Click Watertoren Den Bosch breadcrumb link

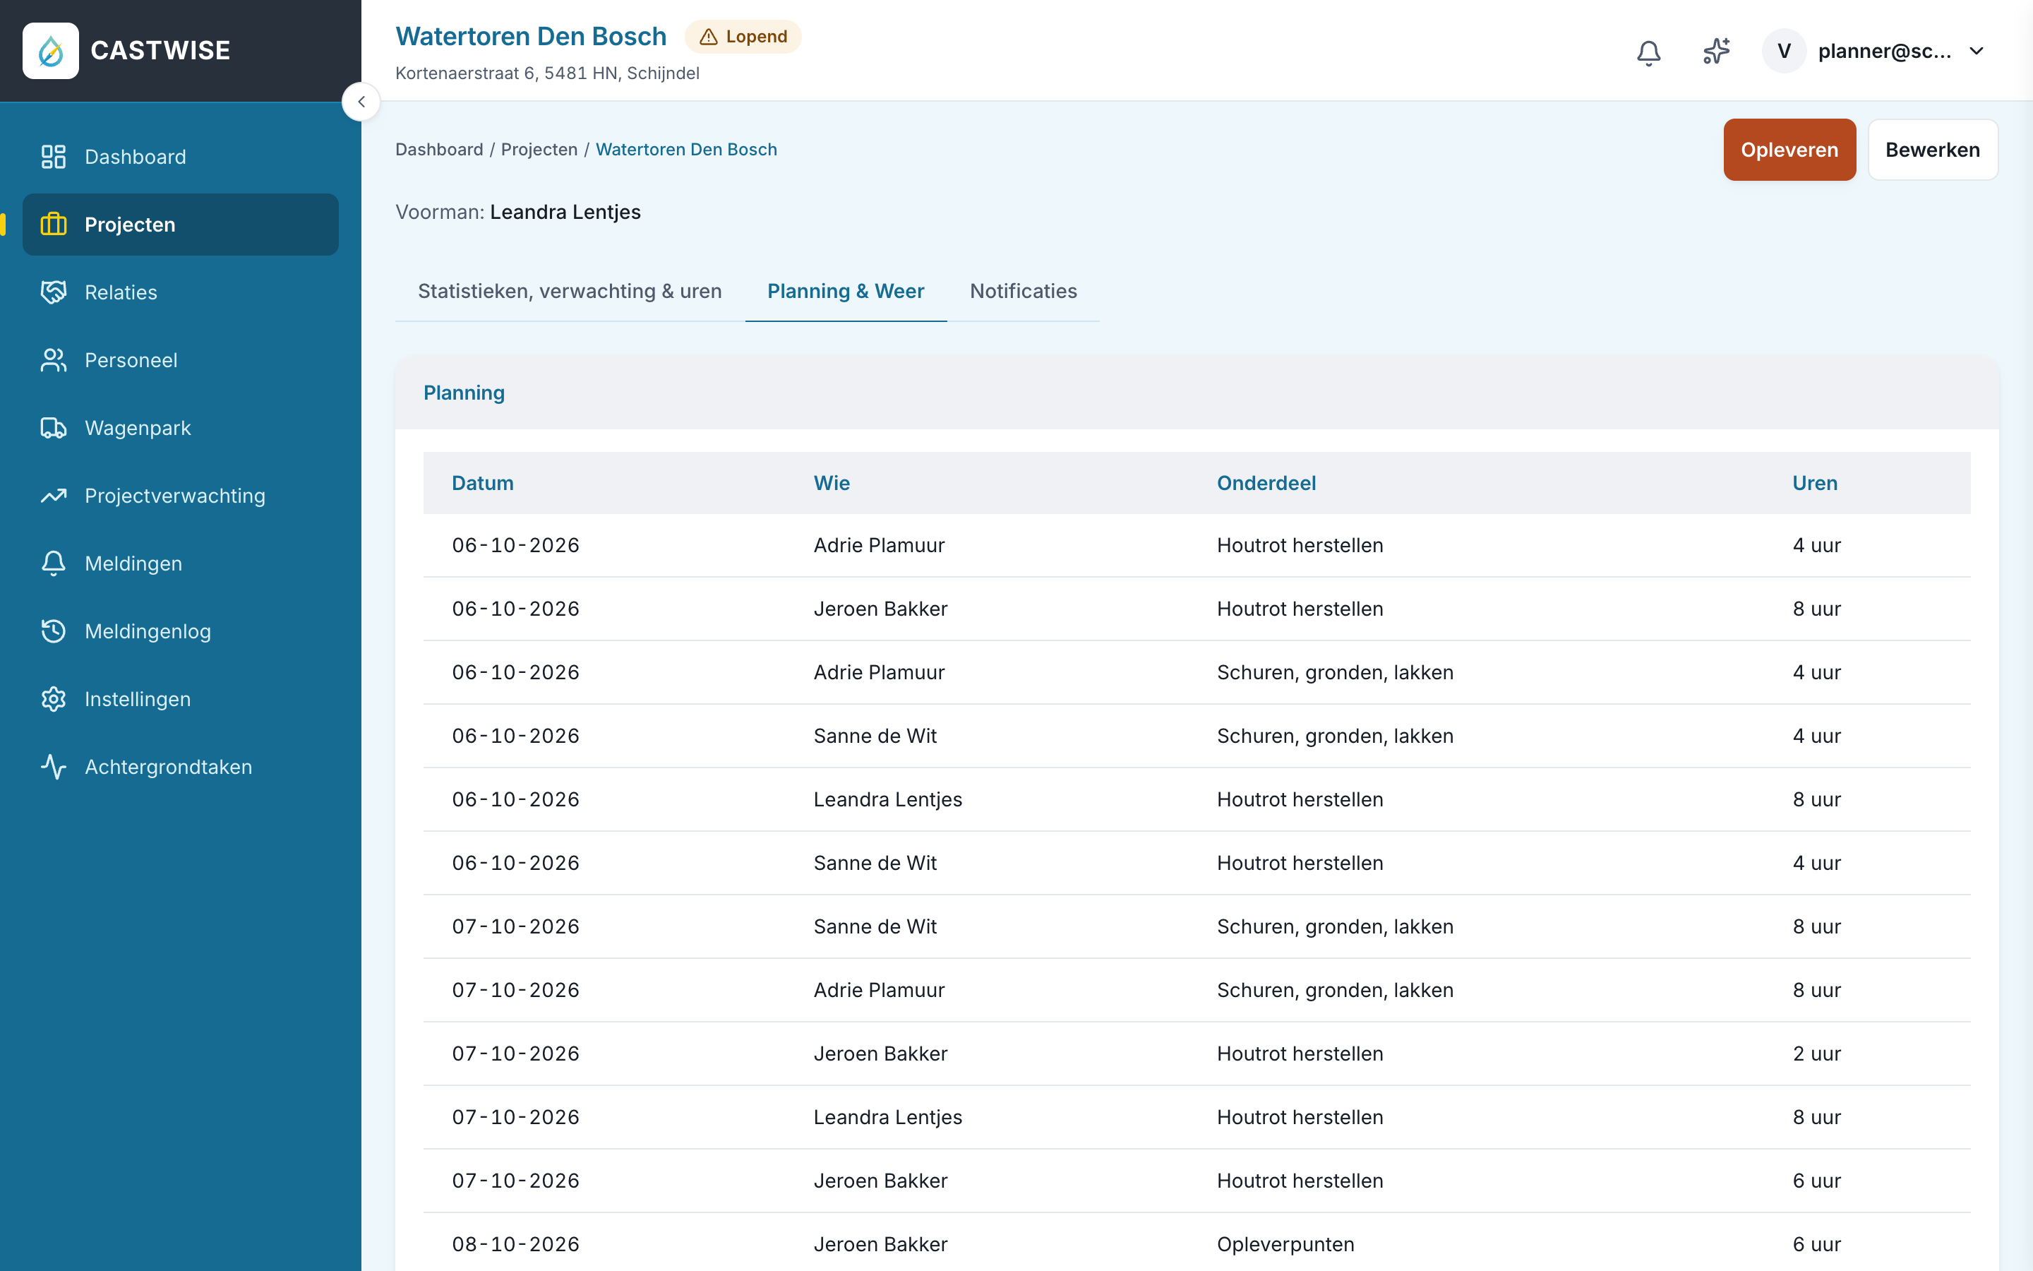[686, 150]
